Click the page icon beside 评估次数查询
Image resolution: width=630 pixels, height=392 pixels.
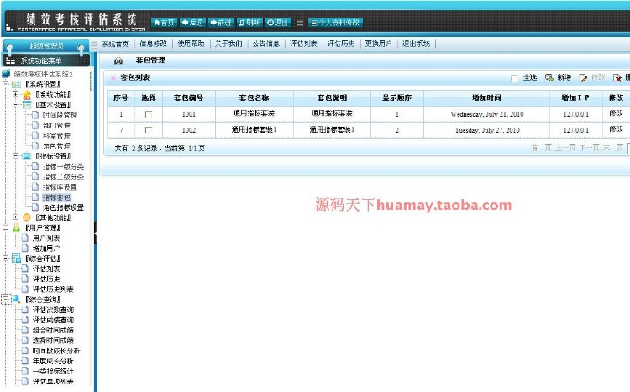25,309
